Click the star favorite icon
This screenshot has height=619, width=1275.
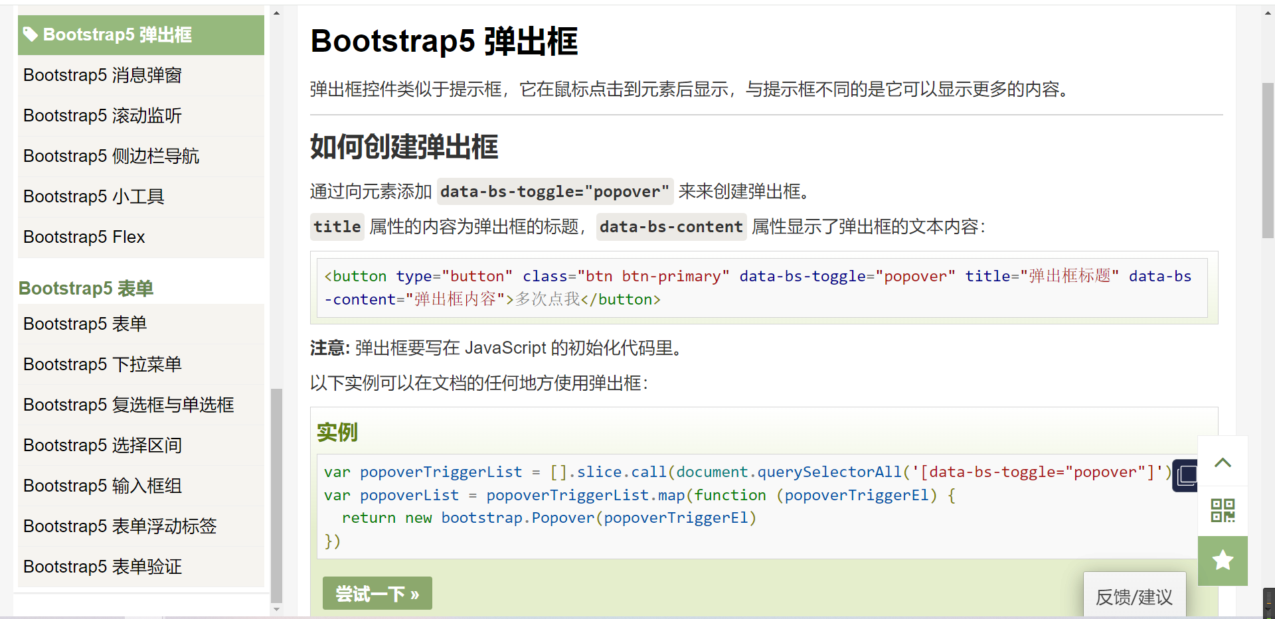1223,561
